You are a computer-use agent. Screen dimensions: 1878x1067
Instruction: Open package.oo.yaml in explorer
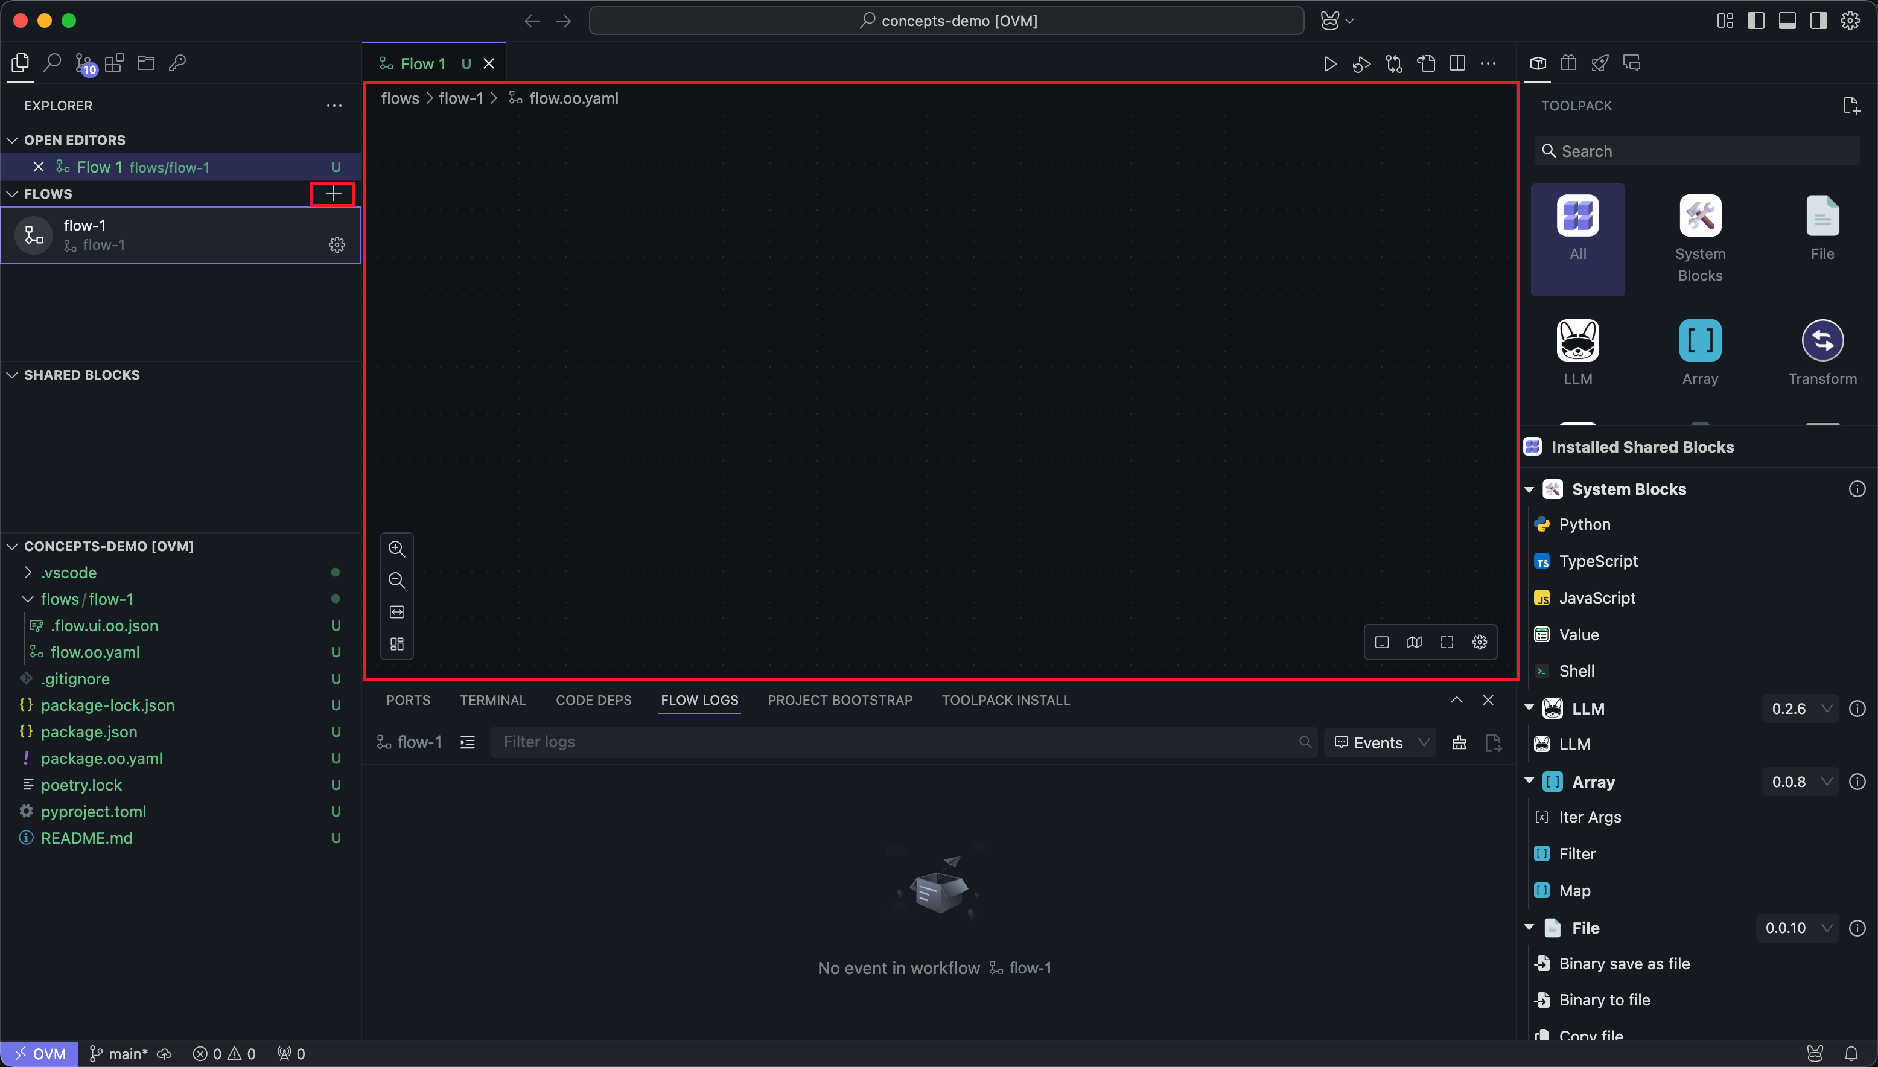tap(101, 759)
